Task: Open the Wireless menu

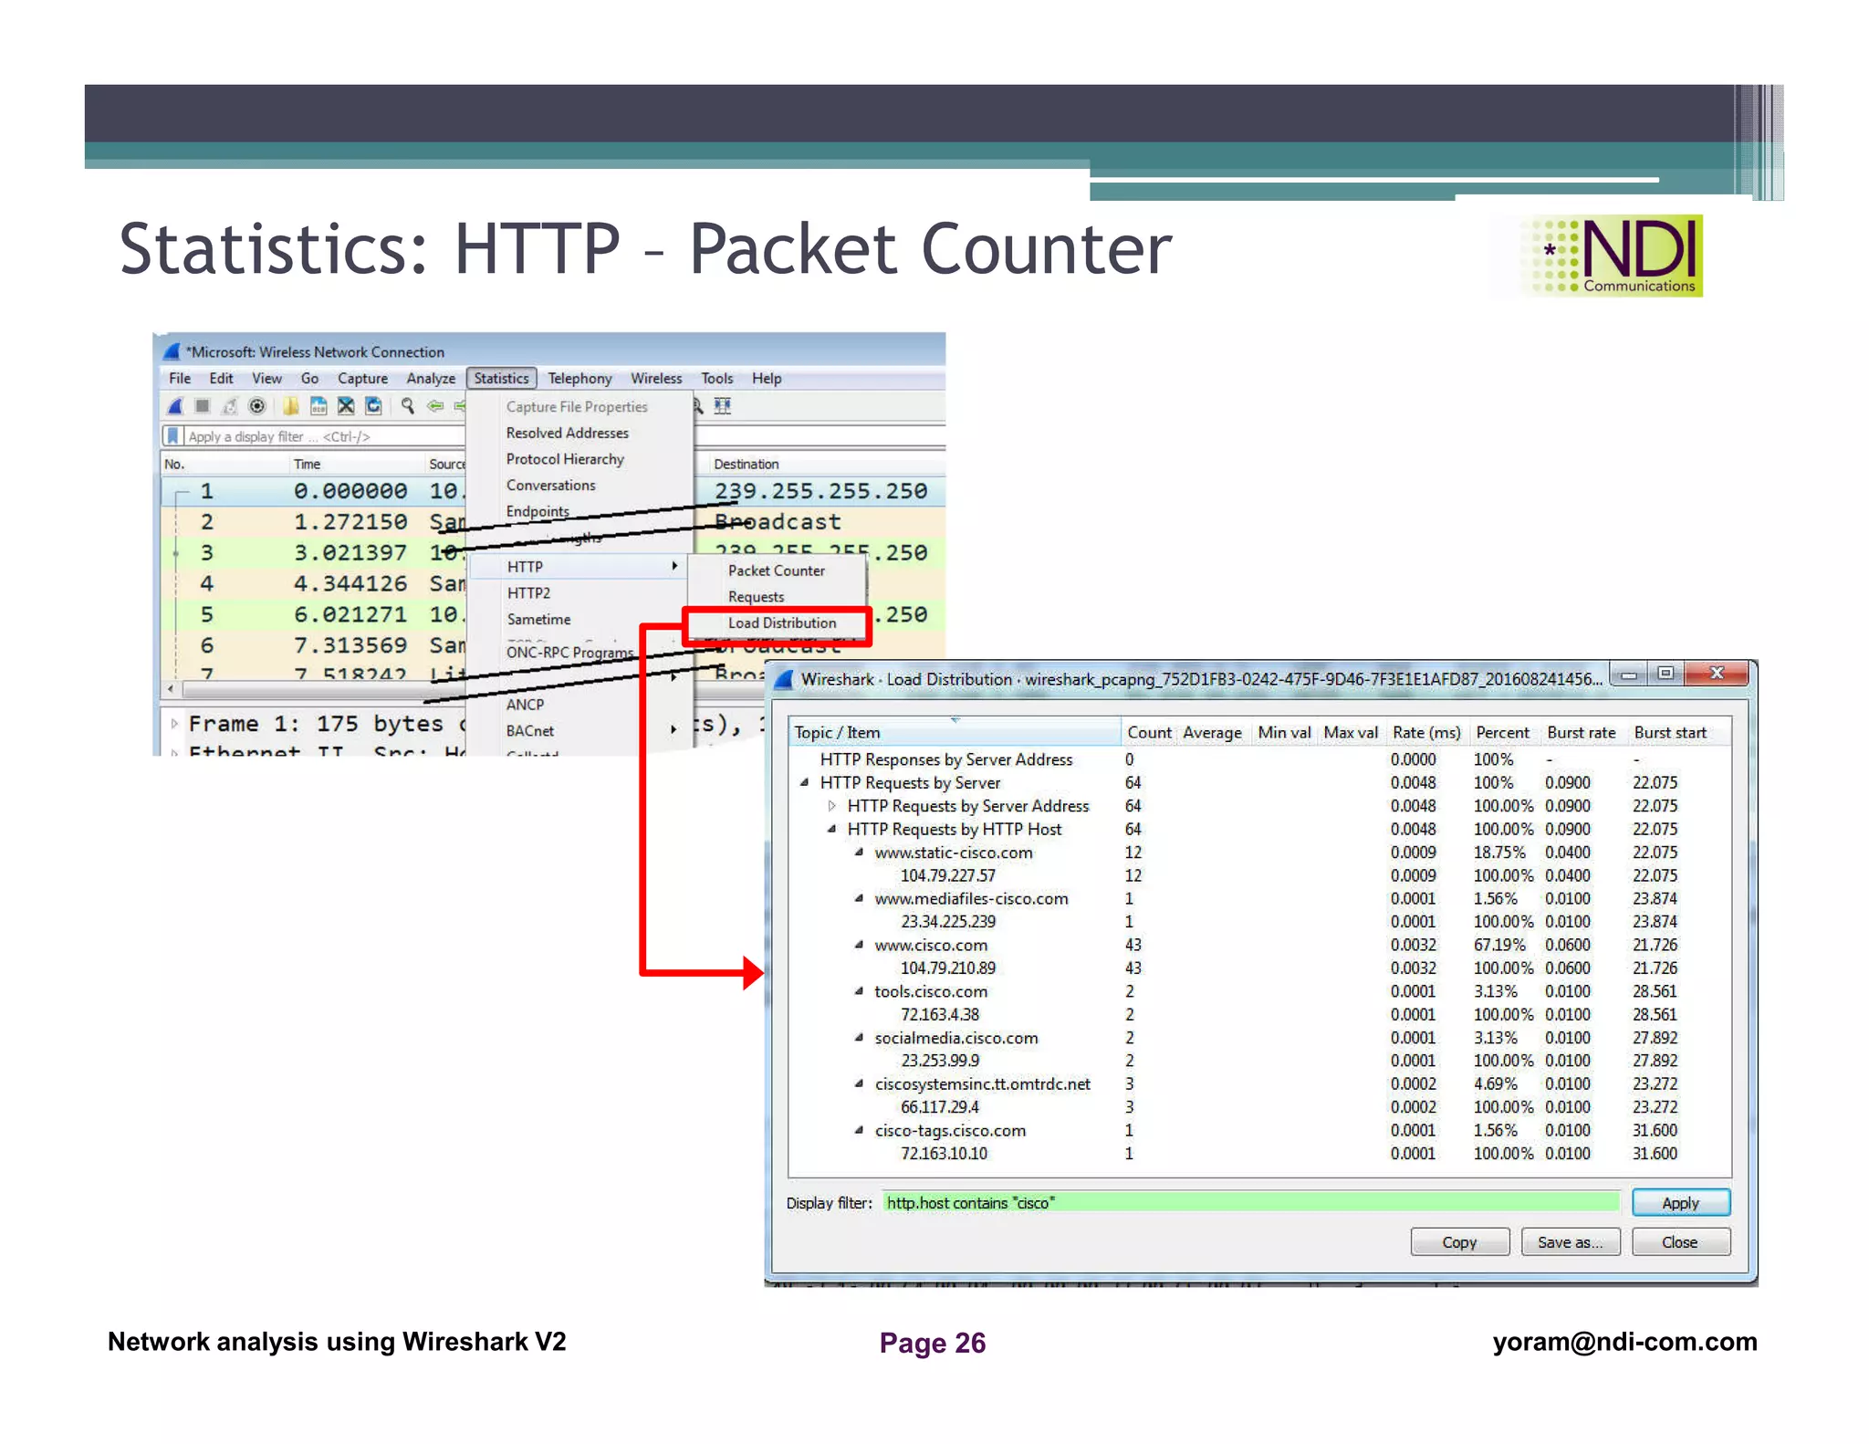Action: click(656, 378)
